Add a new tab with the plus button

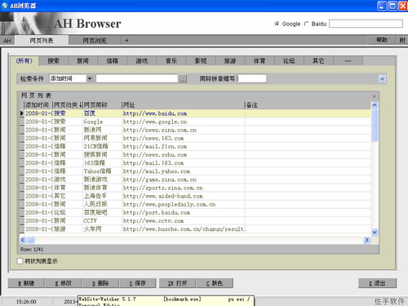point(126,41)
